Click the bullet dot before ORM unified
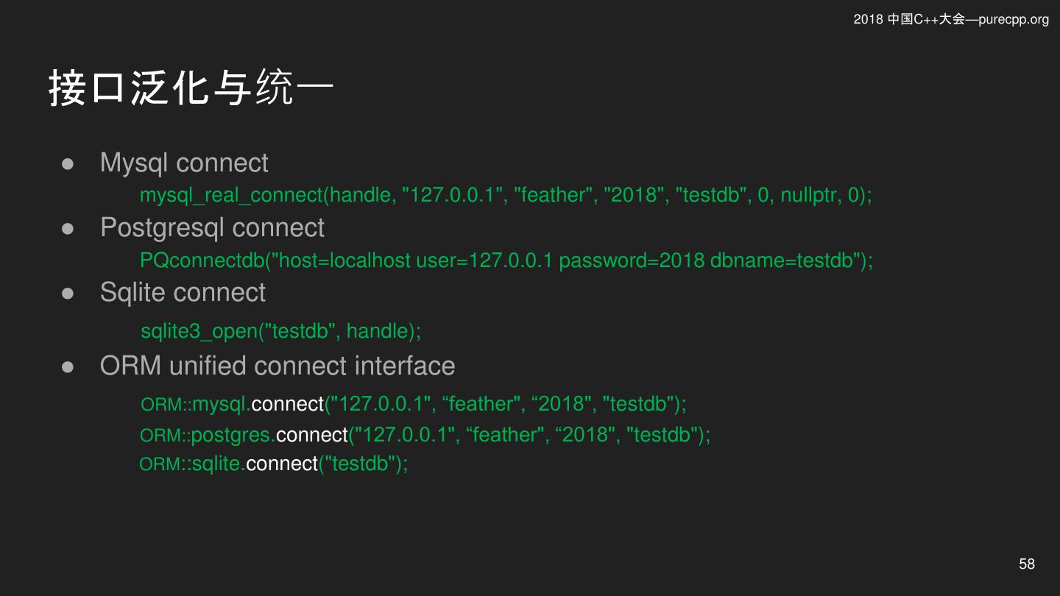The width and height of the screenshot is (1060, 596). [68, 367]
